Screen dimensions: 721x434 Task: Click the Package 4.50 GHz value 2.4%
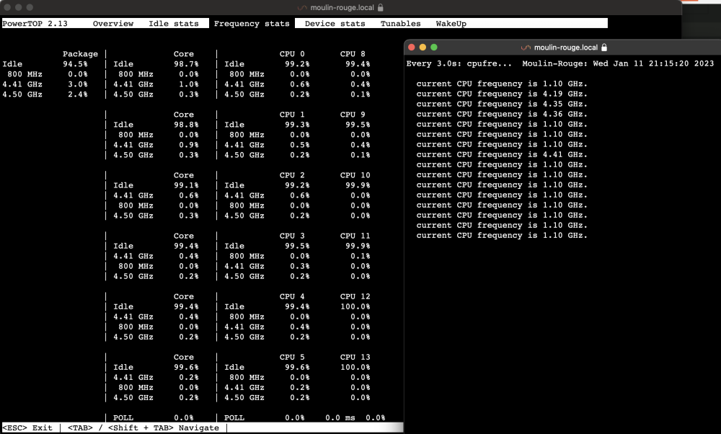coord(78,94)
